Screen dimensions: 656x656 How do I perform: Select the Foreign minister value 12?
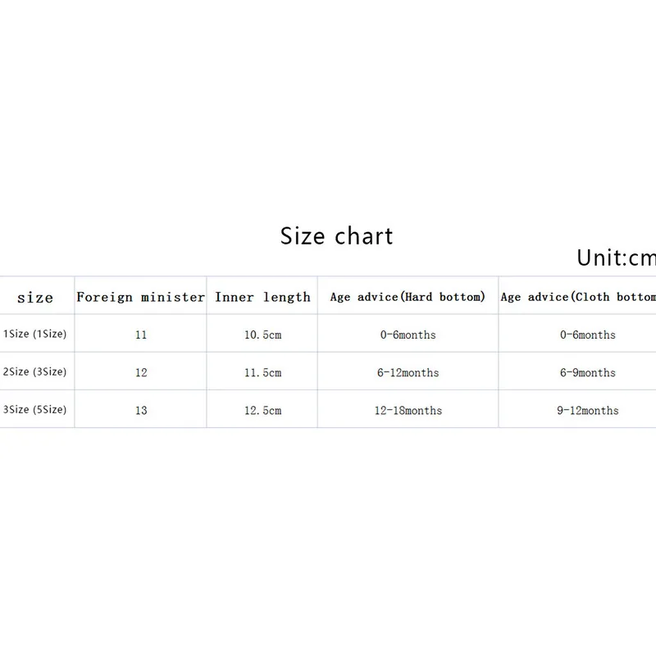pos(141,372)
